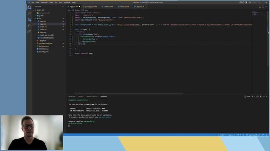Switch to the package.json editor tab

[90, 7]
